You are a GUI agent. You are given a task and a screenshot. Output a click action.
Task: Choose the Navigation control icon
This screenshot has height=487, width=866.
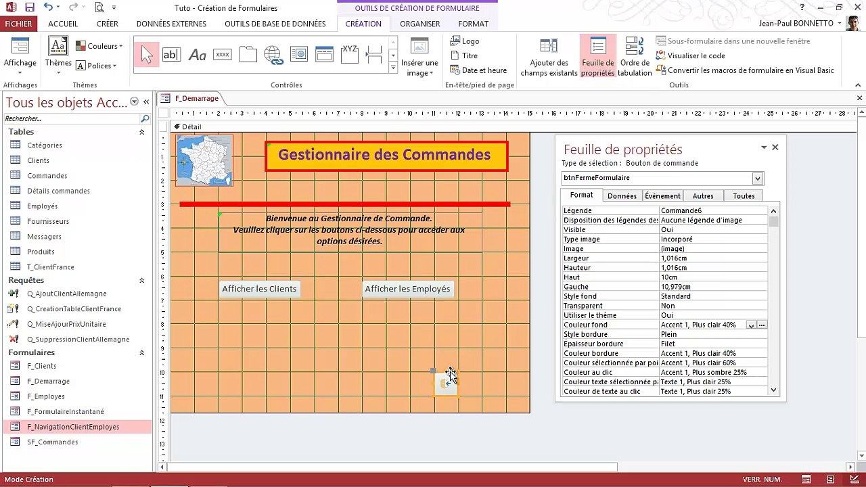324,55
